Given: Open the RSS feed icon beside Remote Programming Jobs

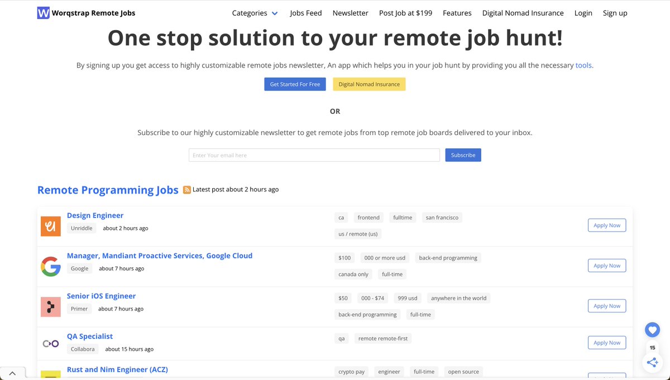Looking at the screenshot, I should (x=187, y=190).
